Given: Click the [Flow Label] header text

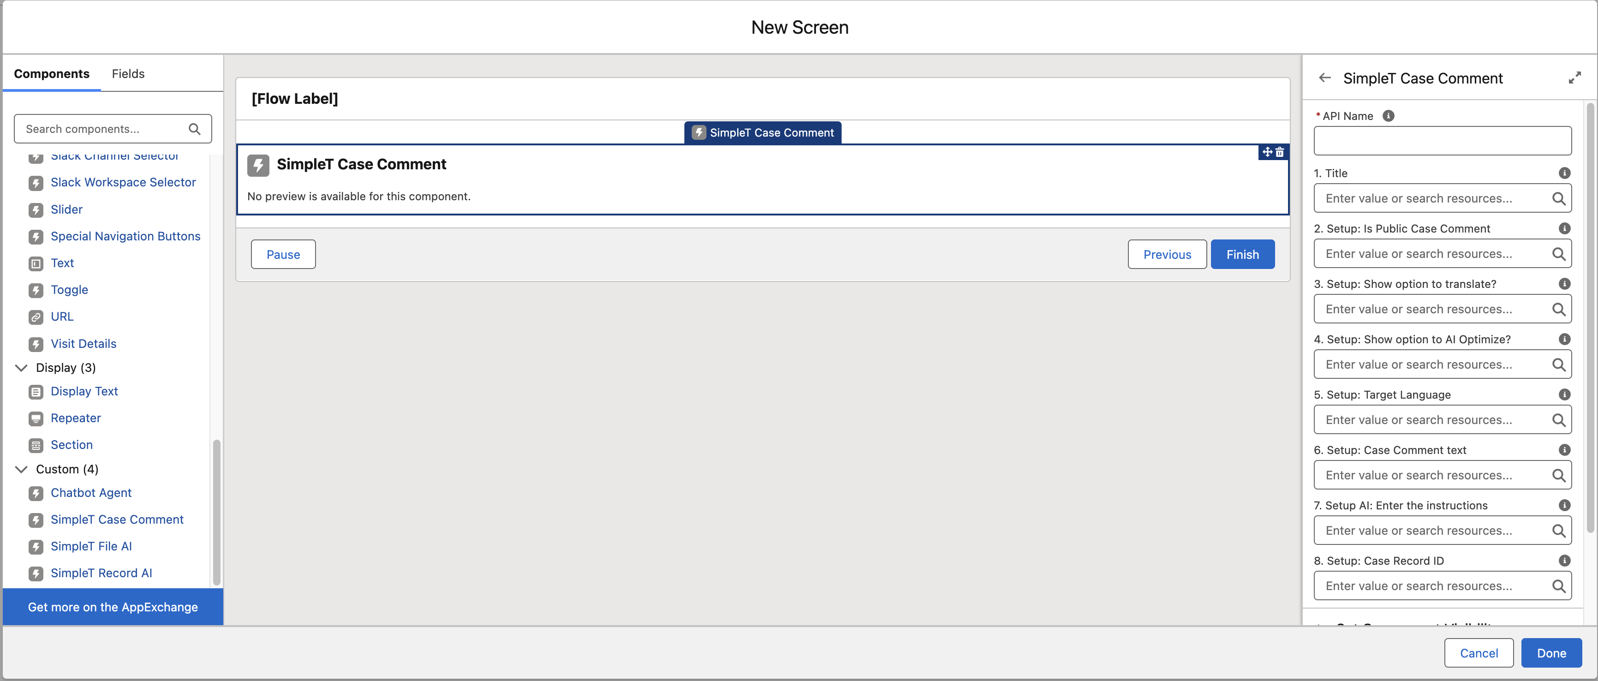Looking at the screenshot, I should coord(295,99).
